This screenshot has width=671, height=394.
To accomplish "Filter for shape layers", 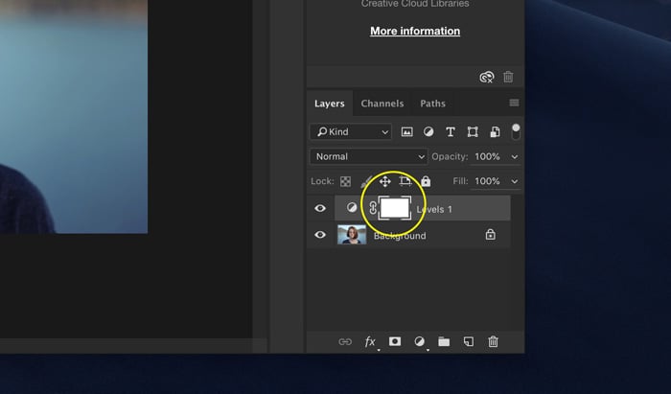I will [473, 131].
